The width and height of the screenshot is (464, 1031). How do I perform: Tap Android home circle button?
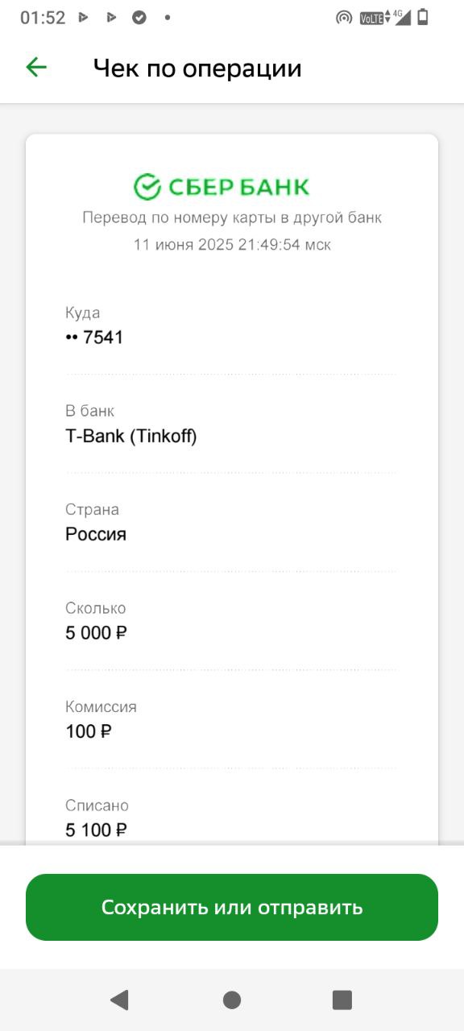click(x=232, y=1000)
